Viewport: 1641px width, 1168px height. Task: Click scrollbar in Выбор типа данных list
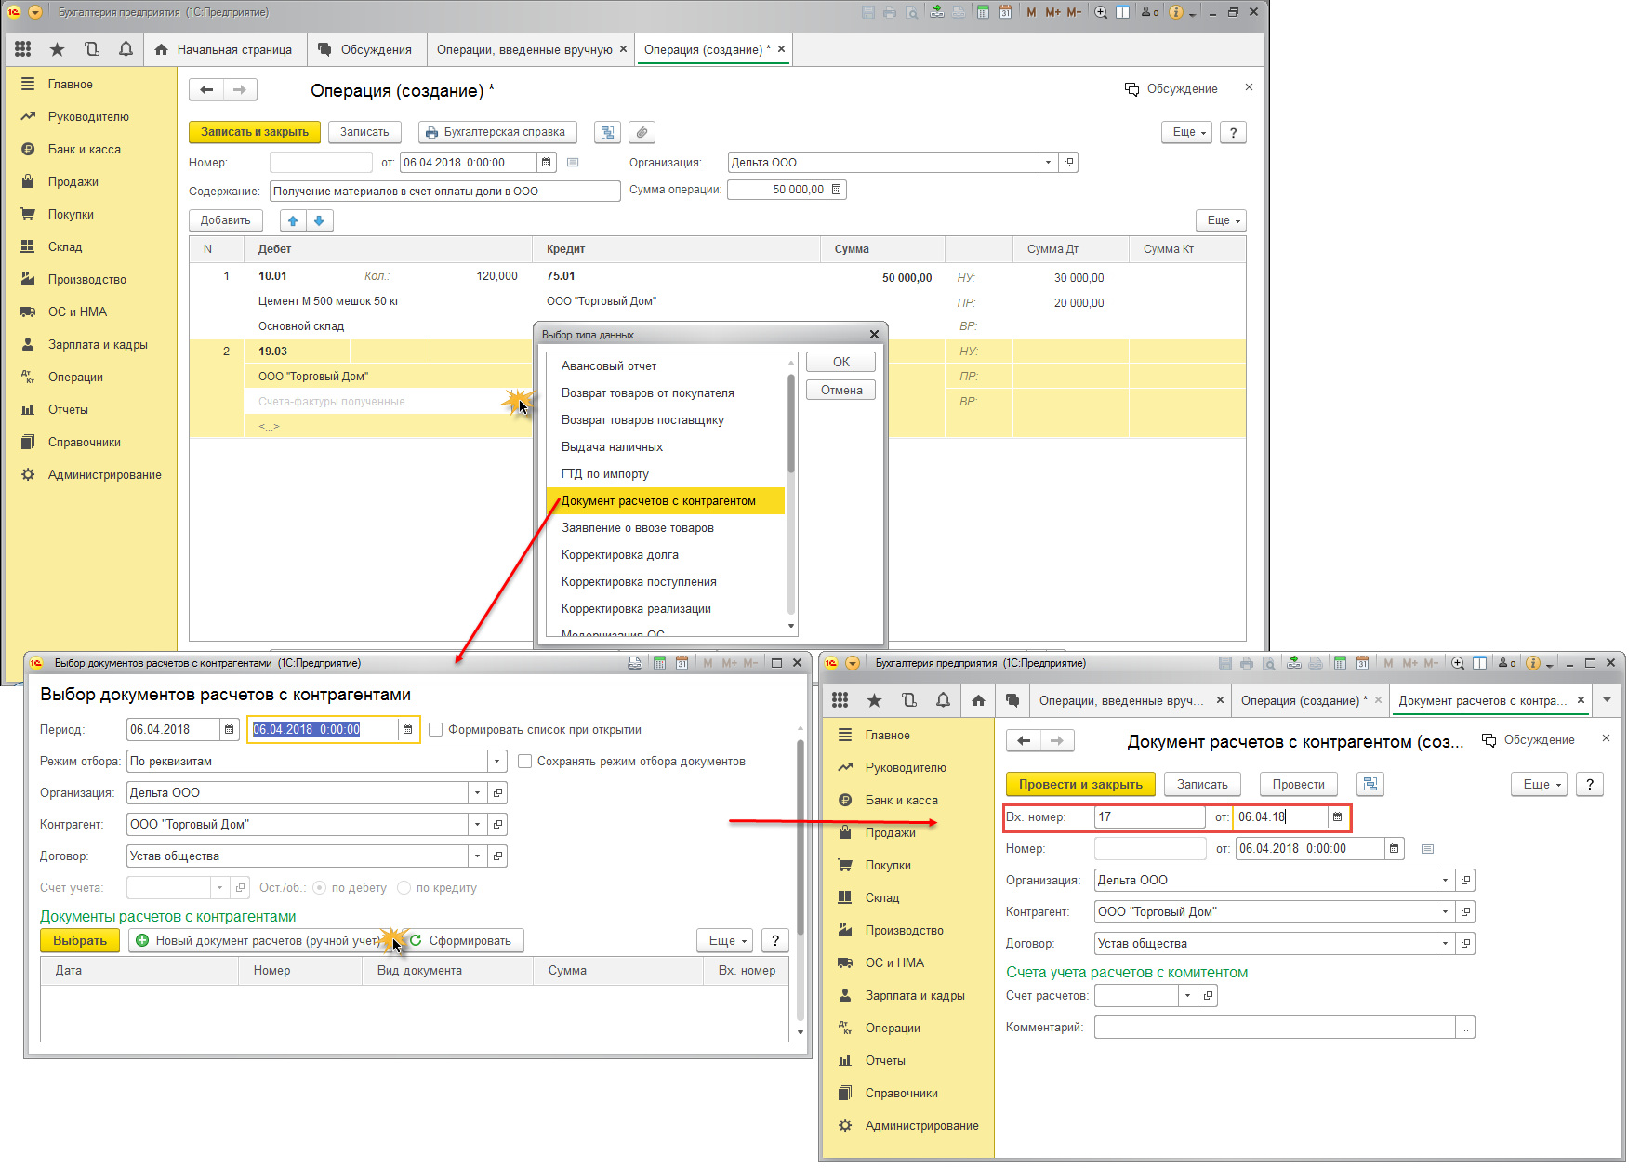coord(791,424)
